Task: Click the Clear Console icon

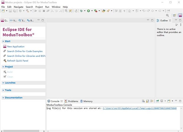Action: click(143, 101)
